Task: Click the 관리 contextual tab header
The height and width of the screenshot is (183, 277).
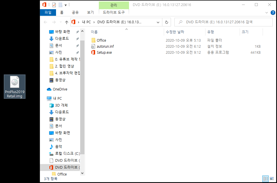Action: pos(114,5)
